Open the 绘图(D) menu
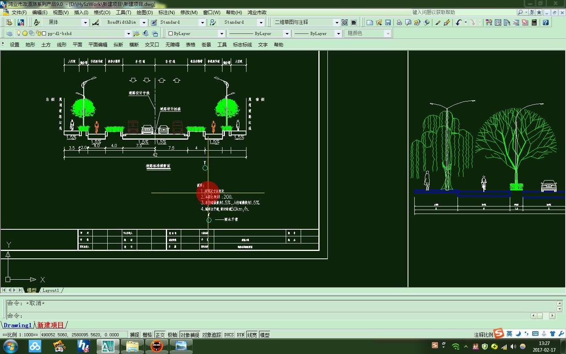The image size is (566, 354). pos(145,13)
